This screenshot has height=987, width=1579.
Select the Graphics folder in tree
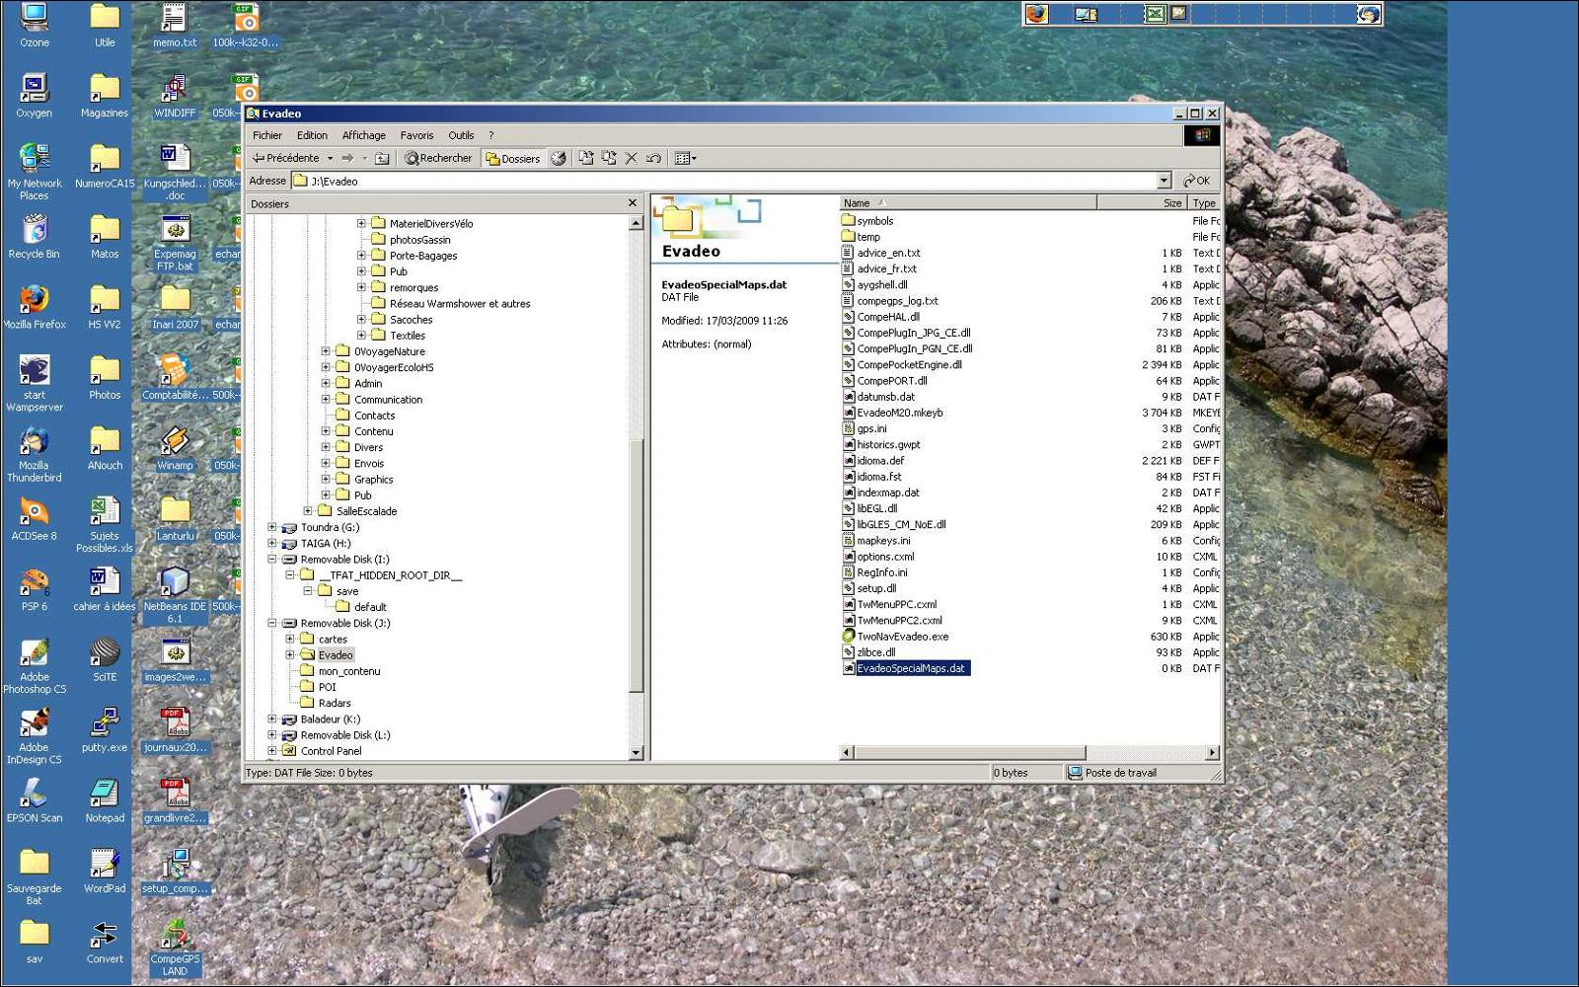point(374,480)
